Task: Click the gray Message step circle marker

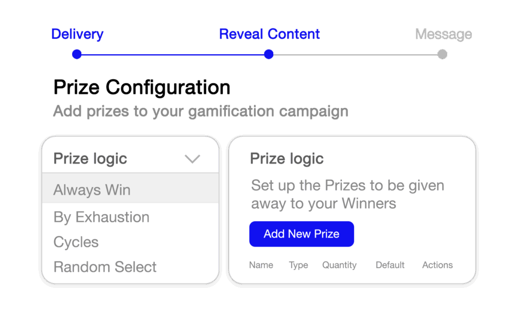Action: pyautogui.click(x=442, y=54)
